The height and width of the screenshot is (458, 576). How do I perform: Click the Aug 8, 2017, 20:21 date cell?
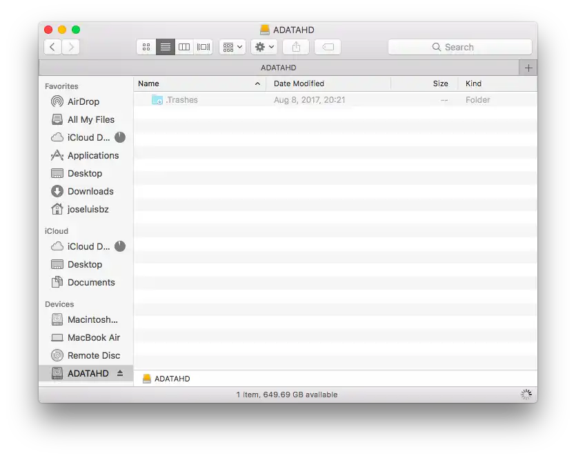coord(309,100)
